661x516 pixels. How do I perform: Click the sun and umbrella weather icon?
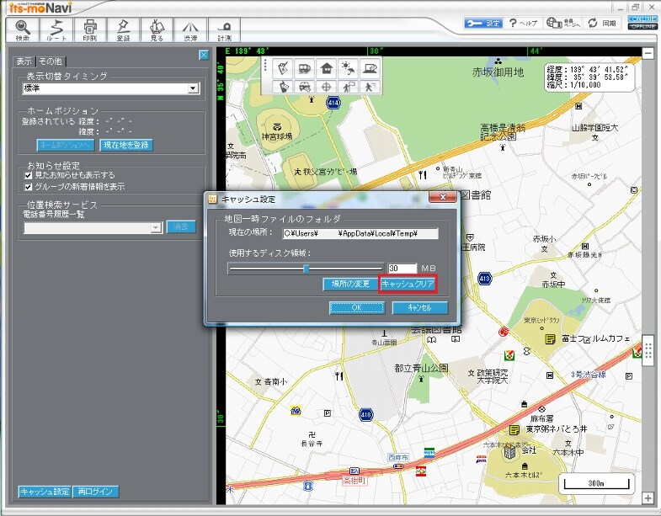click(348, 68)
